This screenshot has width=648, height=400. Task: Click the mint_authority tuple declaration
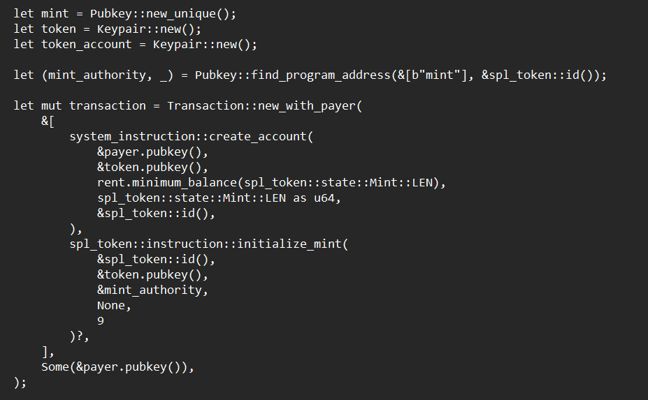(92, 75)
